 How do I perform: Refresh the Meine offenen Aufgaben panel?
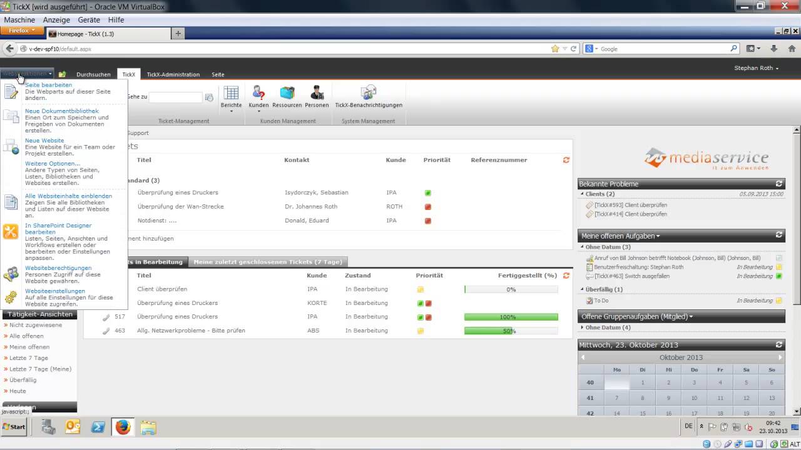pos(779,235)
